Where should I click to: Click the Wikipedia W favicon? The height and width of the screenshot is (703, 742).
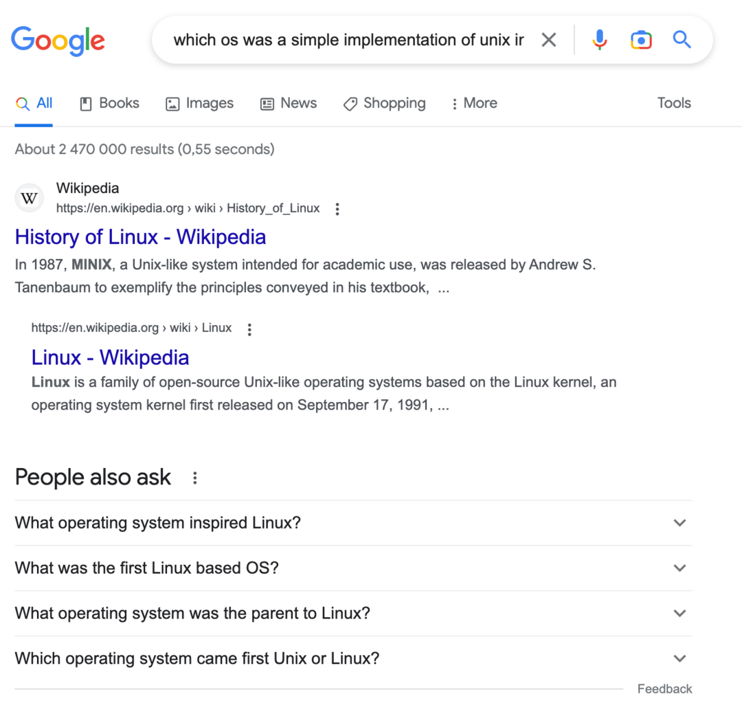[30, 198]
